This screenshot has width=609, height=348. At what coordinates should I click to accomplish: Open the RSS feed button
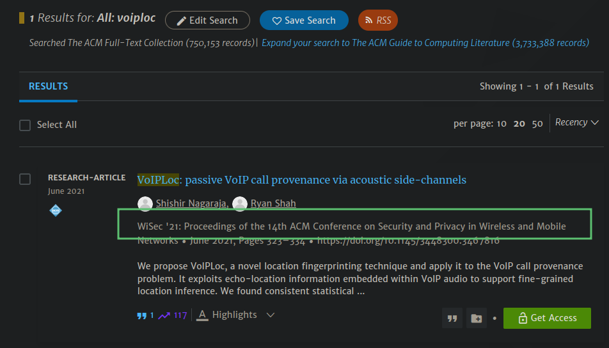click(377, 20)
